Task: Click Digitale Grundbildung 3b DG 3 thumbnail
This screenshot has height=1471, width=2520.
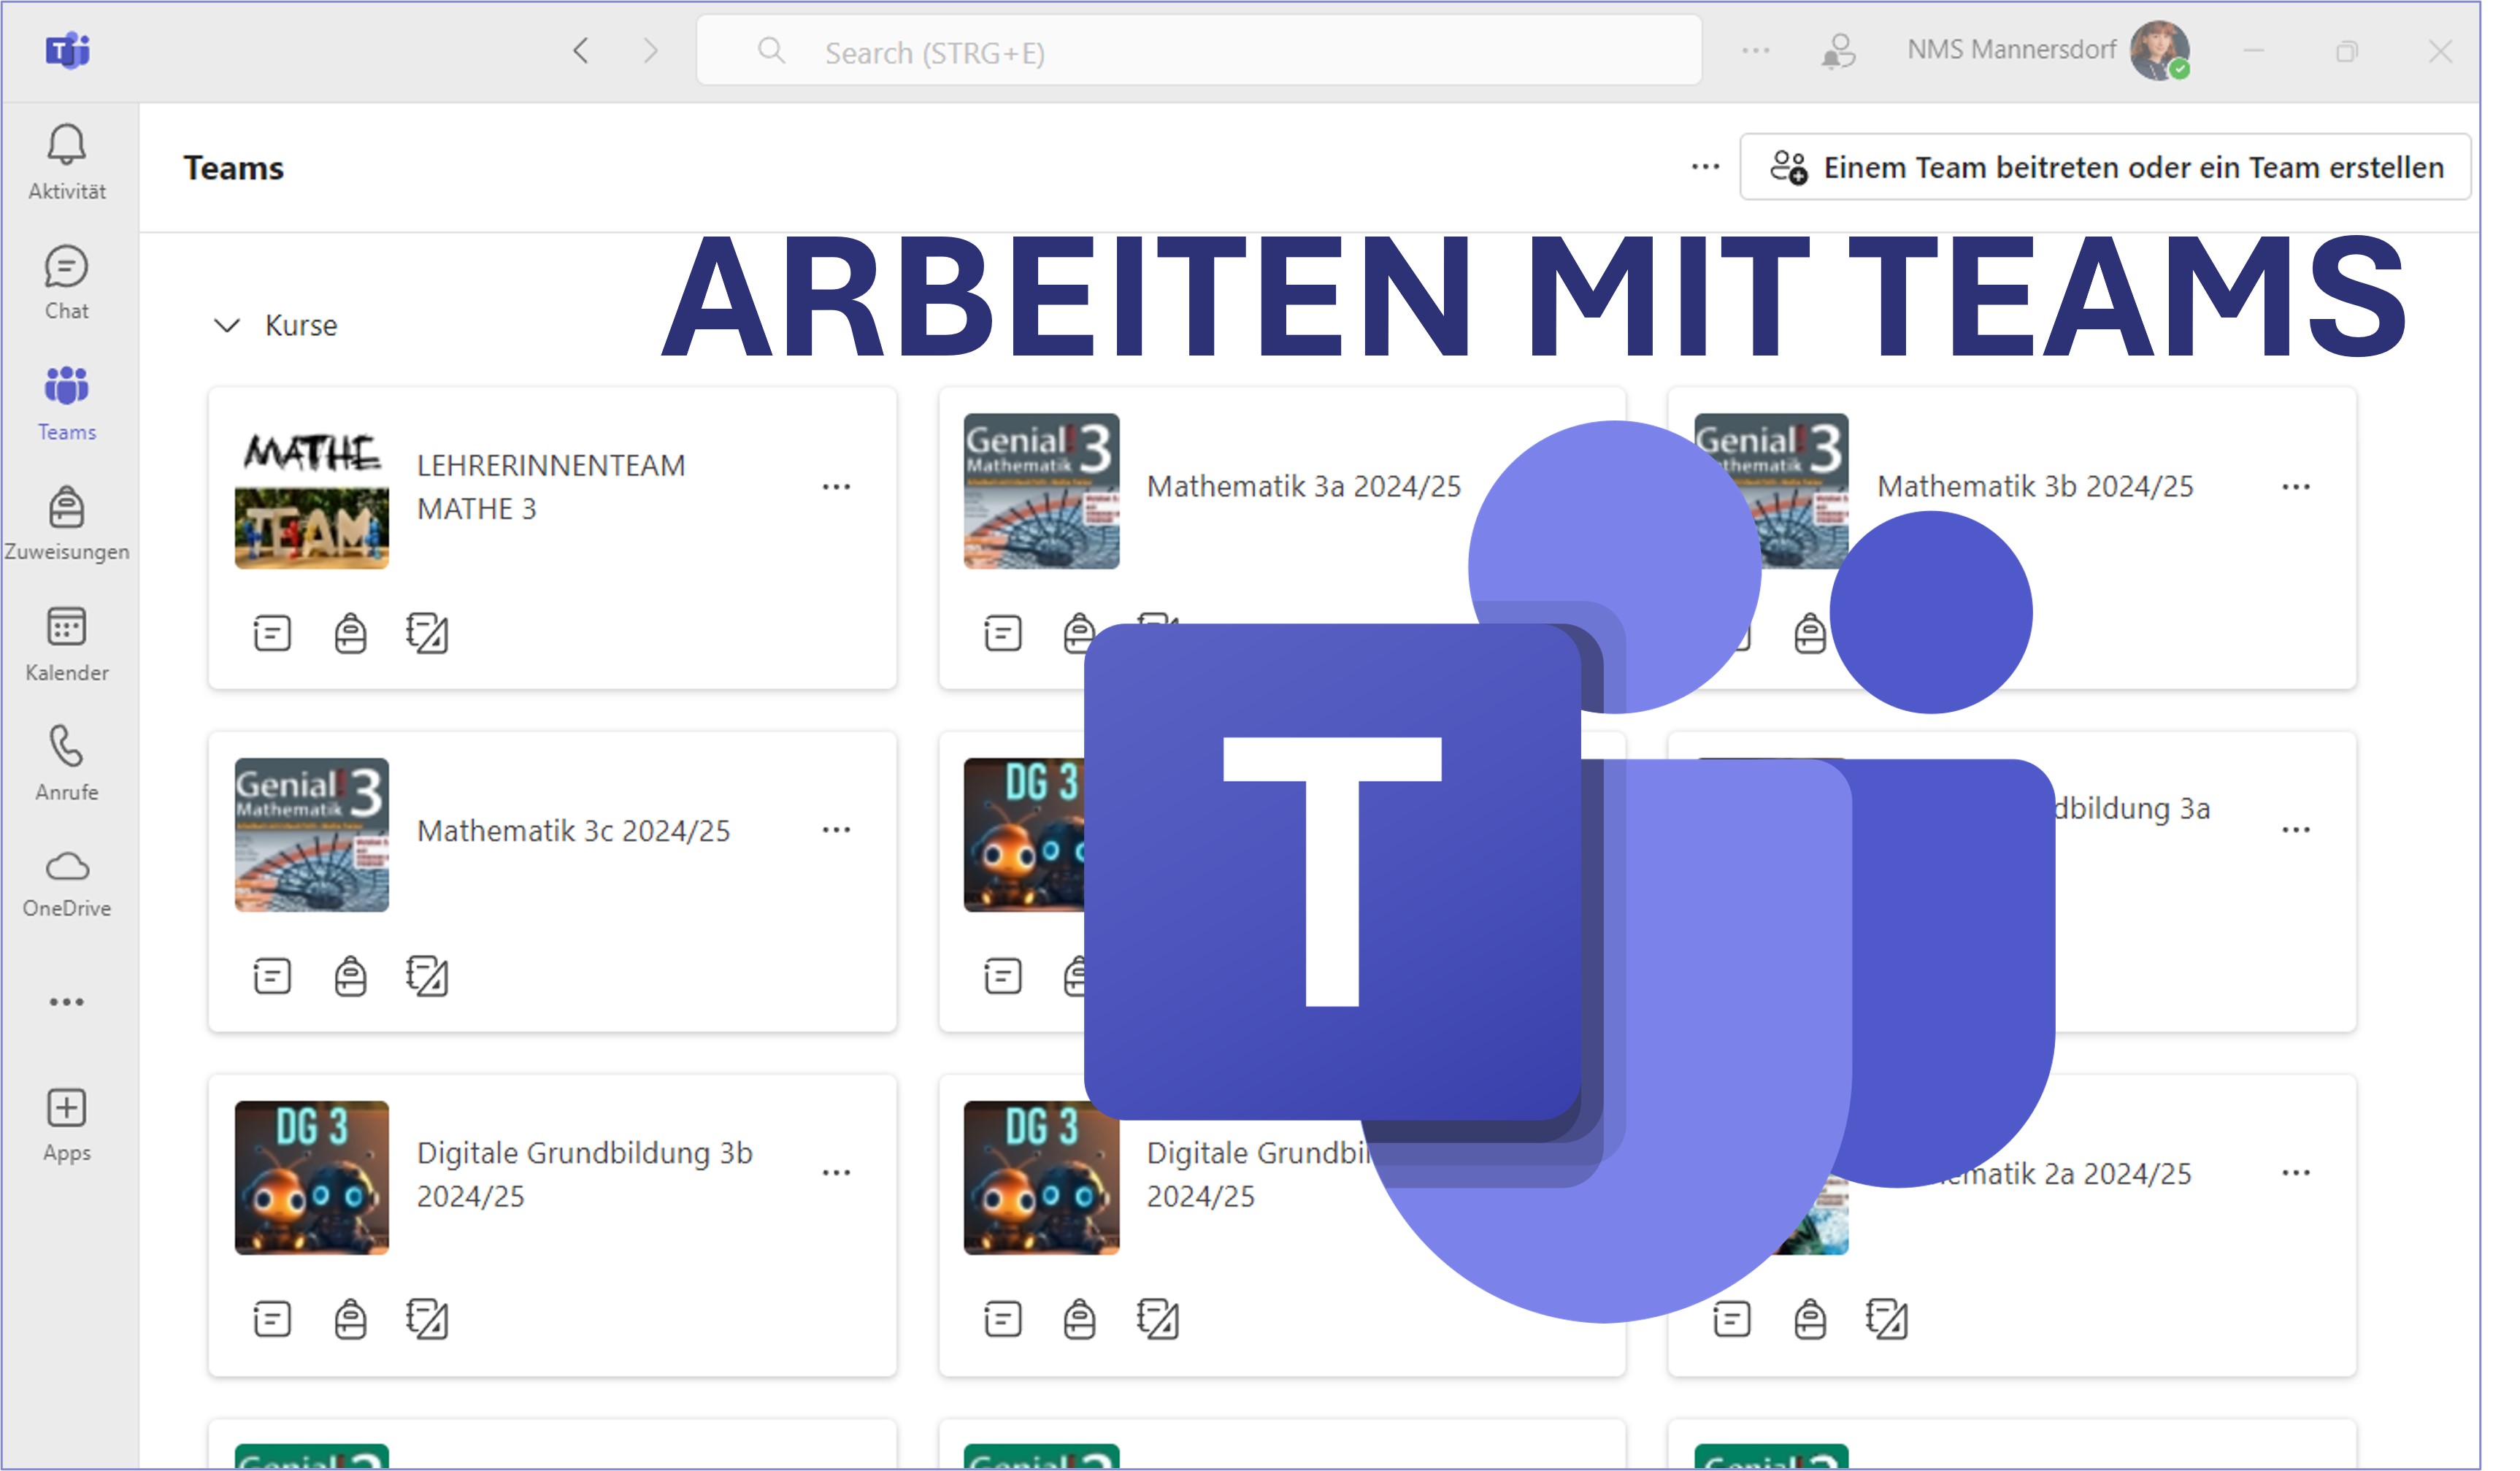Action: coord(312,1178)
